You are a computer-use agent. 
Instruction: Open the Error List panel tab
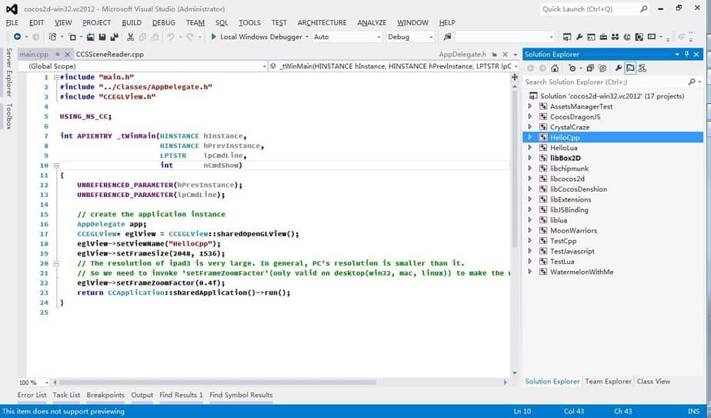[x=32, y=395]
